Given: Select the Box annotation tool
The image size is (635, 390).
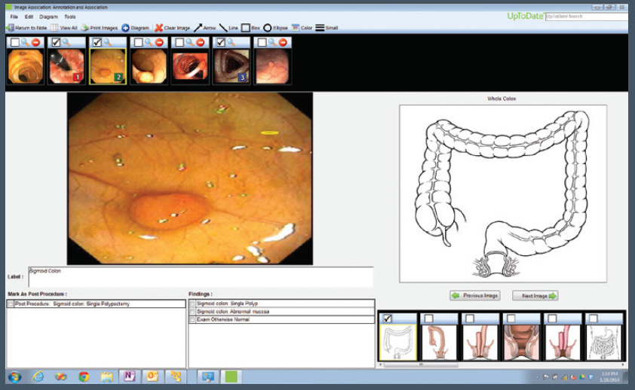Looking at the screenshot, I should click(x=250, y=28).
